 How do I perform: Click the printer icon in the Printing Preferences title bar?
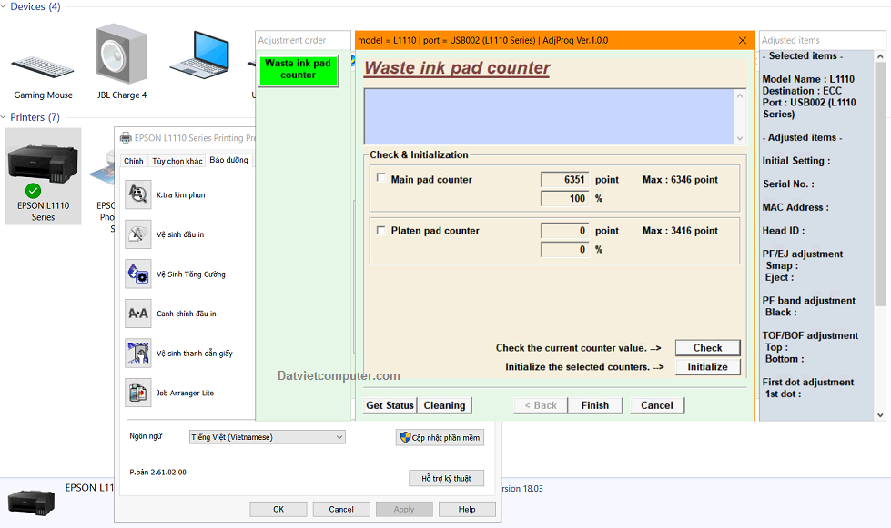[x=126, y=138]
